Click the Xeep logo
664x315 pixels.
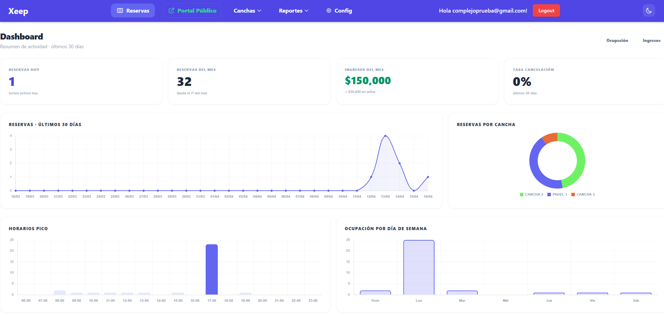click(18, 11)
